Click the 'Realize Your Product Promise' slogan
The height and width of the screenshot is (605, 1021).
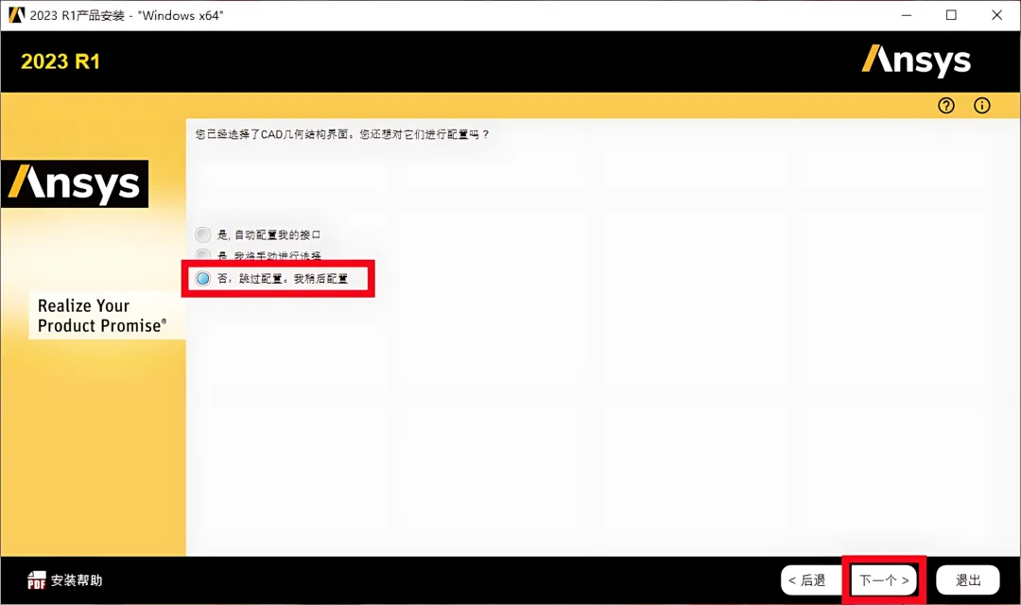[x=101, y=316]
